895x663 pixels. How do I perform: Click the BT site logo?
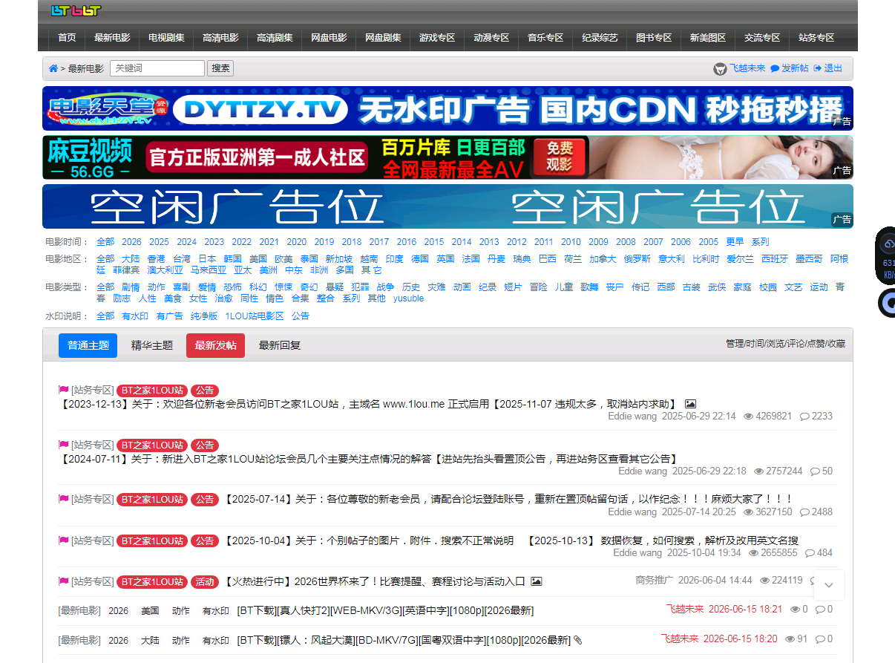click(76, 10)
